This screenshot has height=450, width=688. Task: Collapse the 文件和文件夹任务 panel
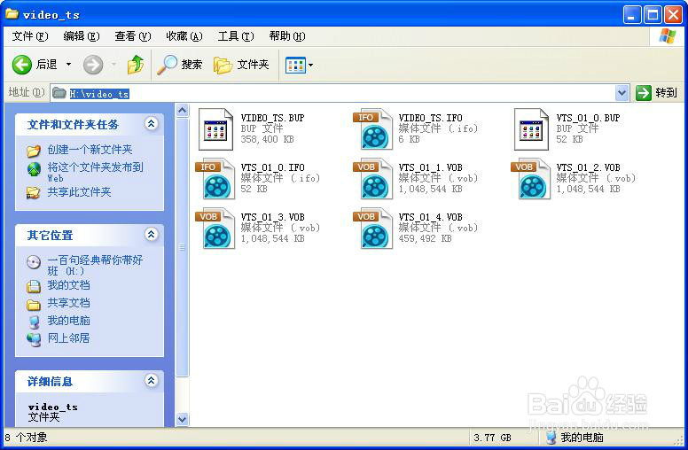[151, 124]
